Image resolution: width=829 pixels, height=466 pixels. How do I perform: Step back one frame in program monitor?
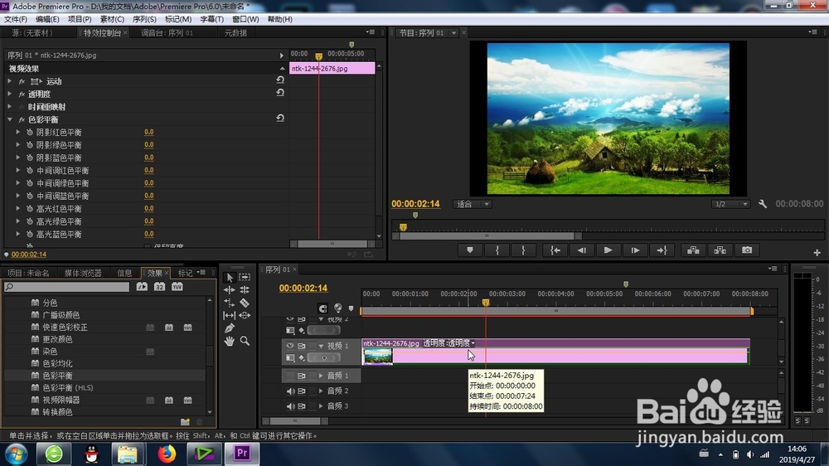coord(582,250)
